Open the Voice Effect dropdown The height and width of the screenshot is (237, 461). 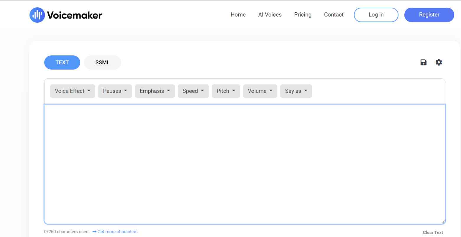(x=73, y=91)
